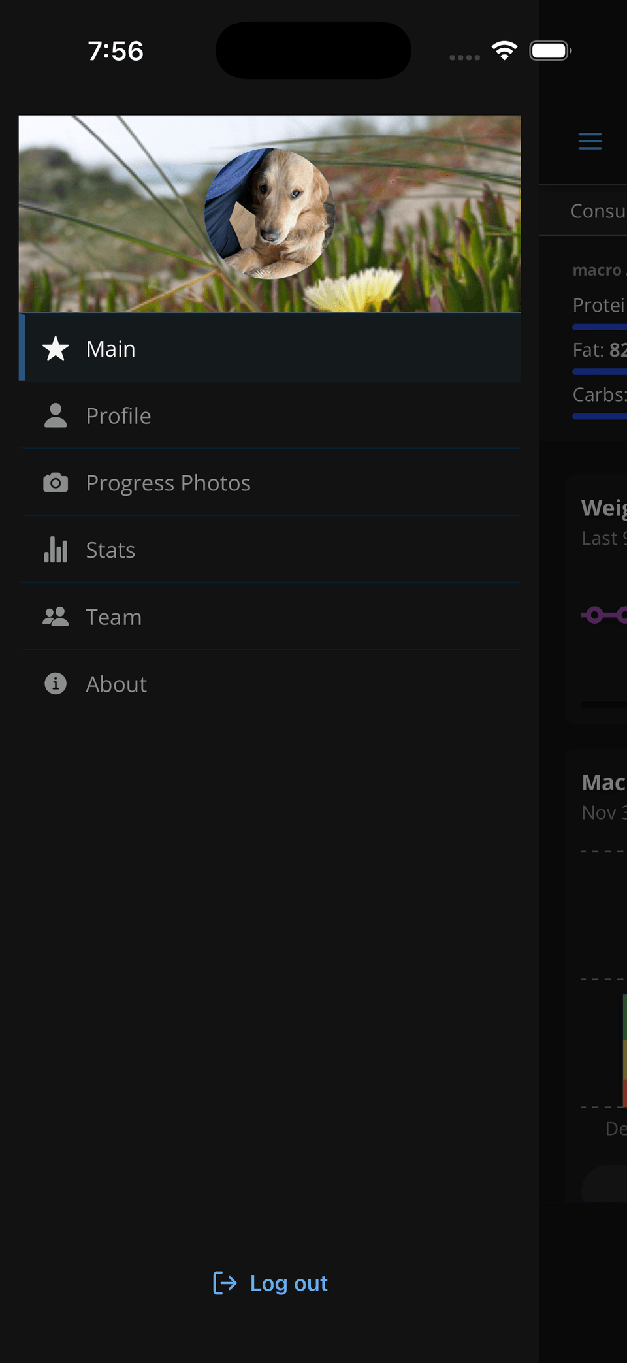The width and height of the screenshot is (627, 1363).
Task: Click the log out arrow icon
Action: point(225,1283)
